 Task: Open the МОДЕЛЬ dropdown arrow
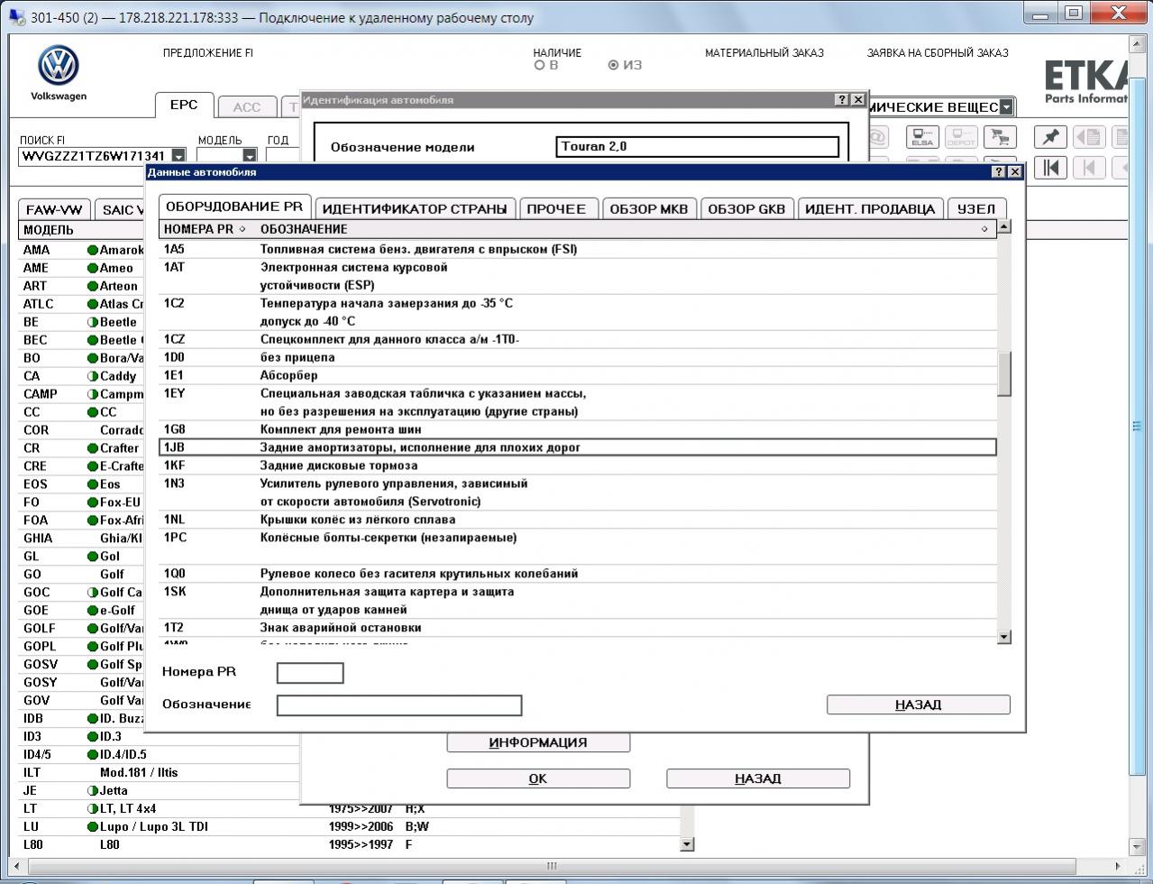pyautogui.click(x=250, y=156)
